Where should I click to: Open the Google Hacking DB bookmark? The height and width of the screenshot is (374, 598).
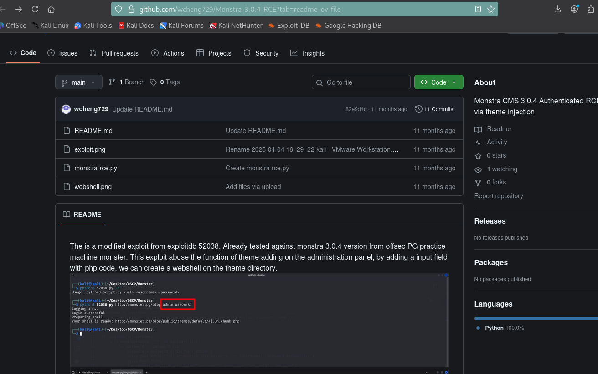[x=348, y=26]
